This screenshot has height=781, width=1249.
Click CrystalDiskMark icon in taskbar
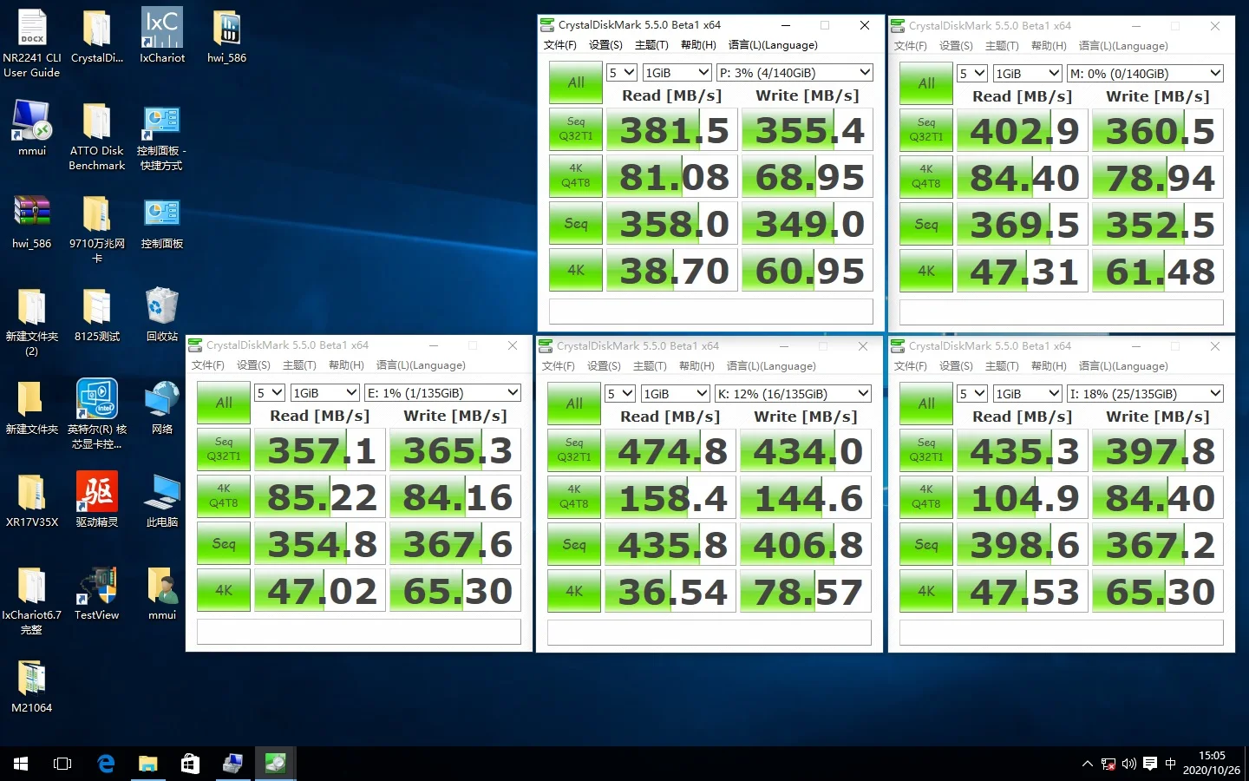[275, 764]
